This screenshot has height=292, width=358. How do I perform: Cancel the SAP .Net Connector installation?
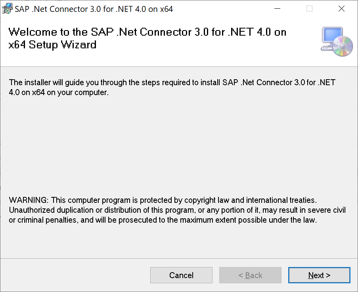[x=181, y=275]
